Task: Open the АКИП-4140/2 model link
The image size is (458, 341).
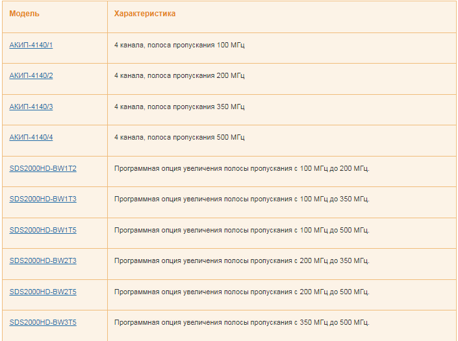Action: (x=31, y=75)
